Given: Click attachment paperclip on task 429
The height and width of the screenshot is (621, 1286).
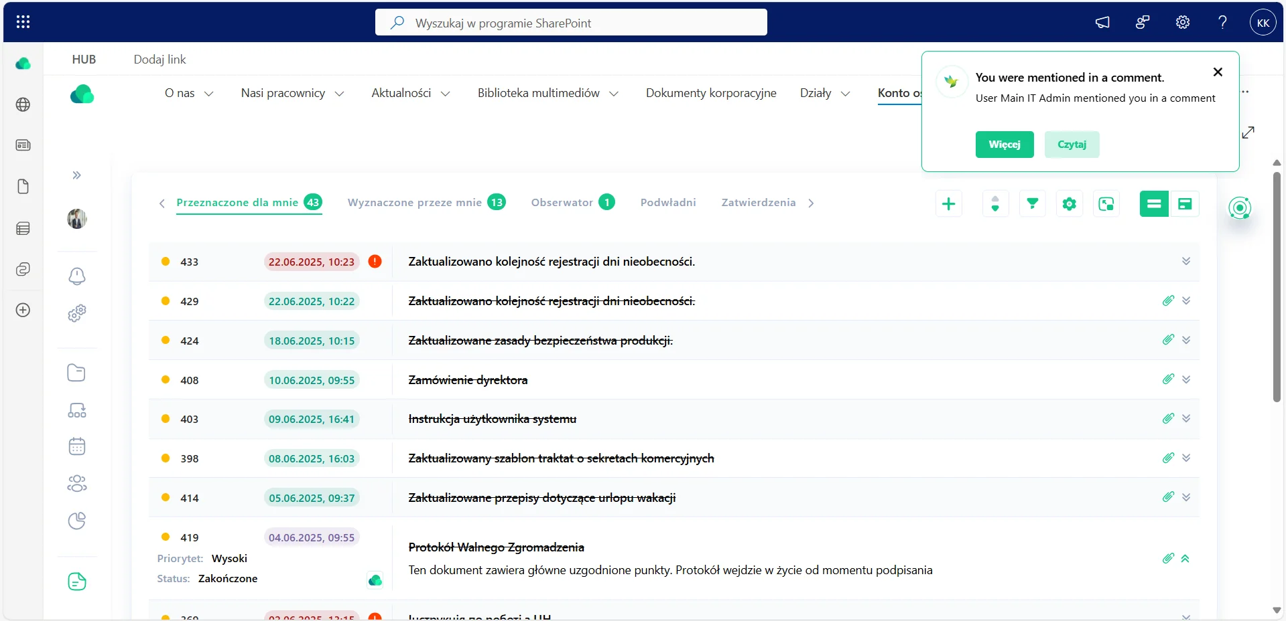Looking at the screenshot, I should click(x=1168, y=300).
